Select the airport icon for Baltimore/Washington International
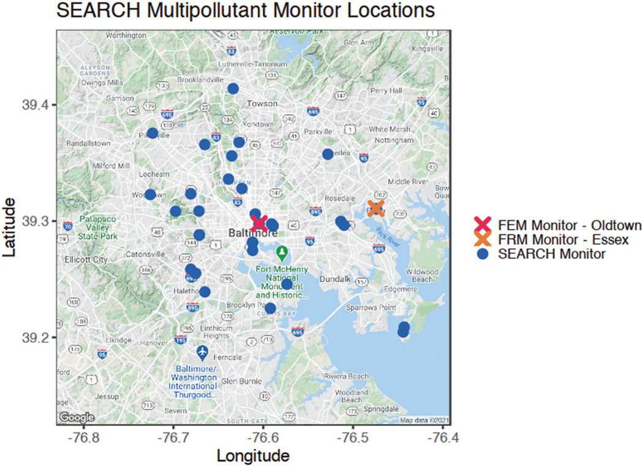This screenshot has width=643, height=466. click(203, 352)
